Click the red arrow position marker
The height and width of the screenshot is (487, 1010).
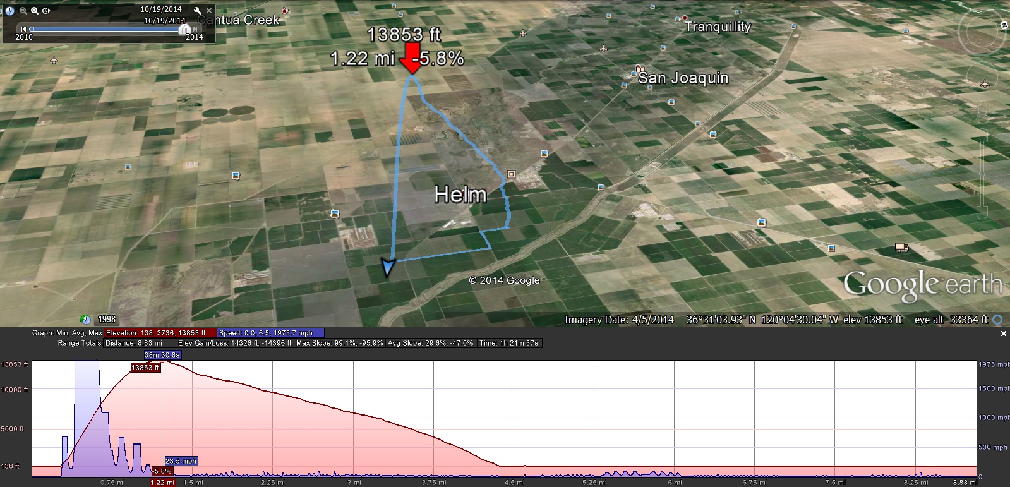pyautogui.click(x=412, y=59)
